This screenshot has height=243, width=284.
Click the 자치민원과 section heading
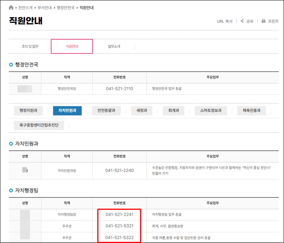[x=27, y=144]
